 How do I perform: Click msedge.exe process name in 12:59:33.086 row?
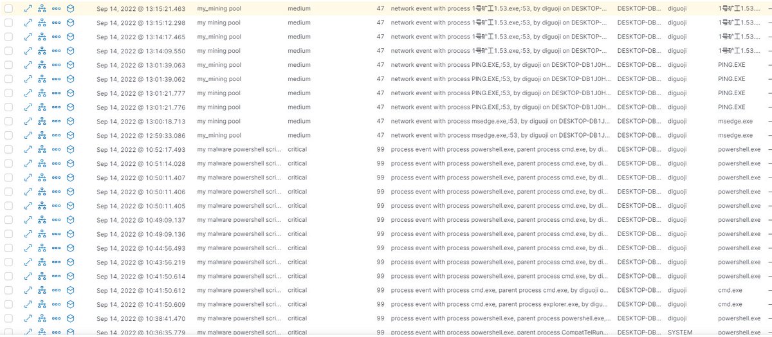pos(735,136)
